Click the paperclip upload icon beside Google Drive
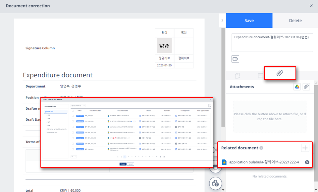Viewport: 318px width, 192px height. tap(306, 86)
